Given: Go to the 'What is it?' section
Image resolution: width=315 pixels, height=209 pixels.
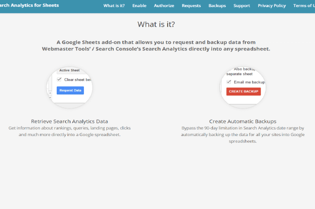Looking at the screenshot, I should (x=114, y=6).
